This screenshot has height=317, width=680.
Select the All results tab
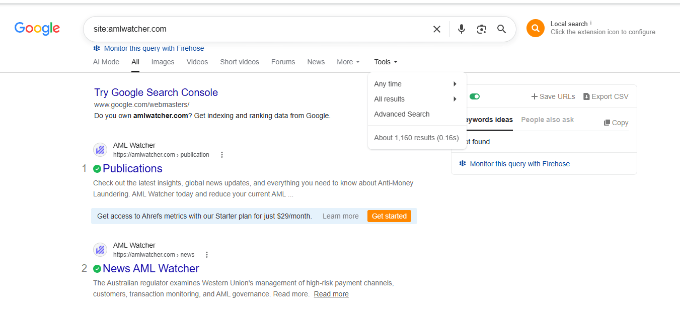pos(135,62)
